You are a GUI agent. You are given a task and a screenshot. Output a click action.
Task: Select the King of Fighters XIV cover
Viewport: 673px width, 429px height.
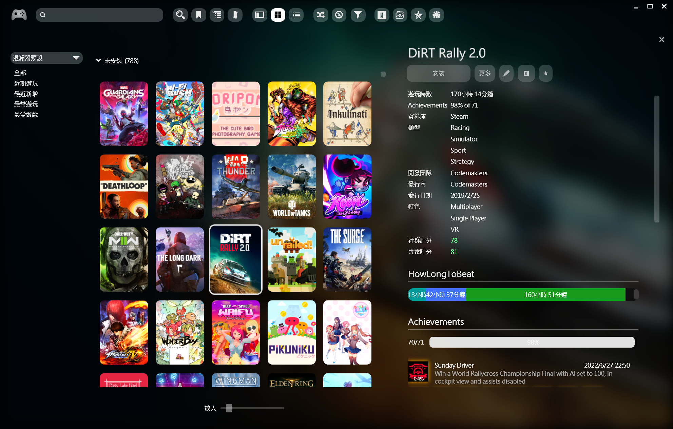point(124,332)
